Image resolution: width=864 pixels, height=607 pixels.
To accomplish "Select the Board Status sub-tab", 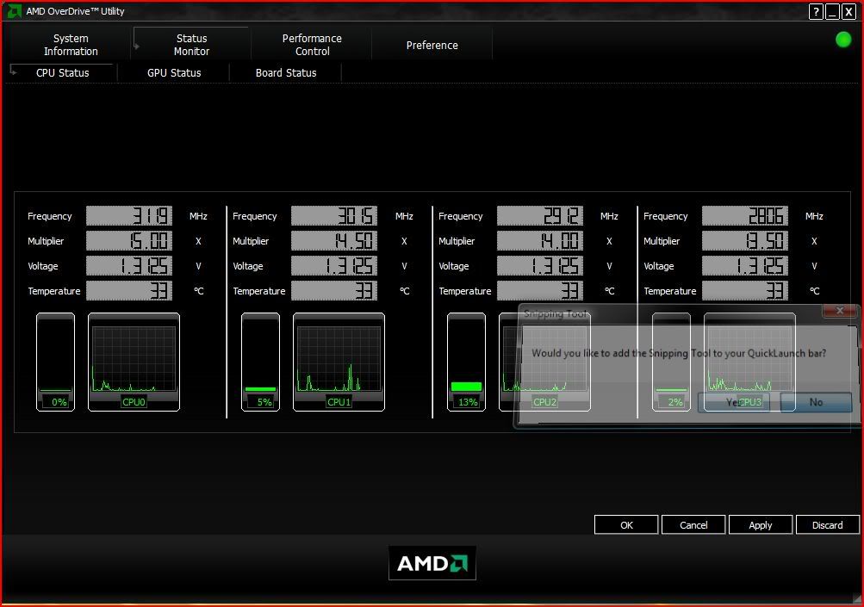I will pyautogui.click(x=286, y=72).
